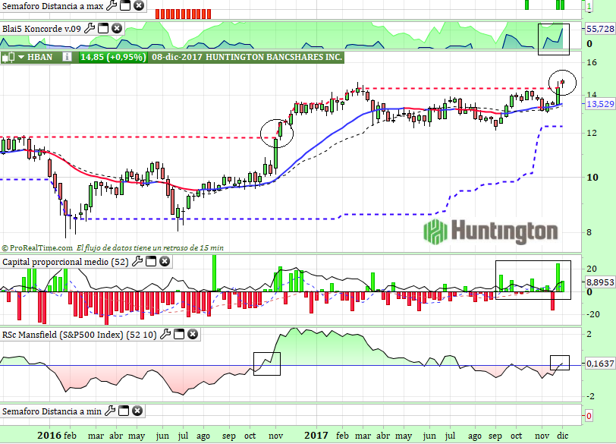Click the 13,529 moving average value tag
Image resolution: width=616 pixels, height=444 pixels.
tap(600, 104)
